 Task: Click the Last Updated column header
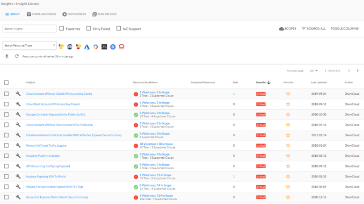319,83
